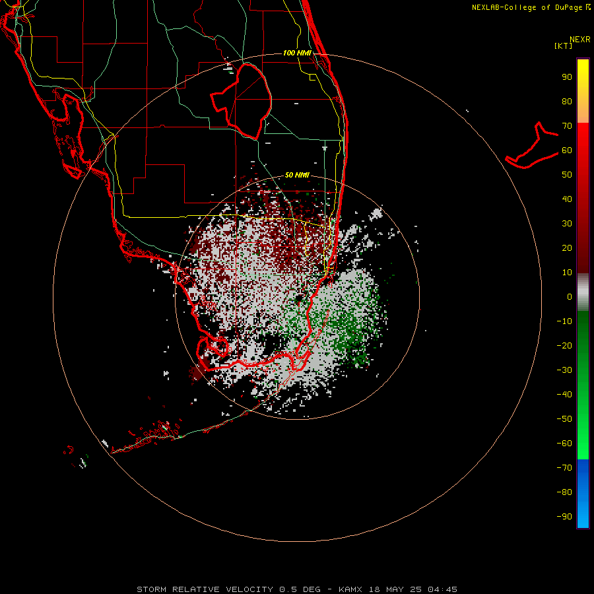Image resolution: width=594 pixels, height=594 pixels.
Task: Click the gray zero-velocity segment of the color bar
Action: coord(583,292)
